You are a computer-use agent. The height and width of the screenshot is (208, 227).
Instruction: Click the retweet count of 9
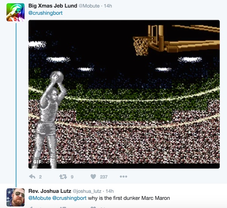[72, 177]
